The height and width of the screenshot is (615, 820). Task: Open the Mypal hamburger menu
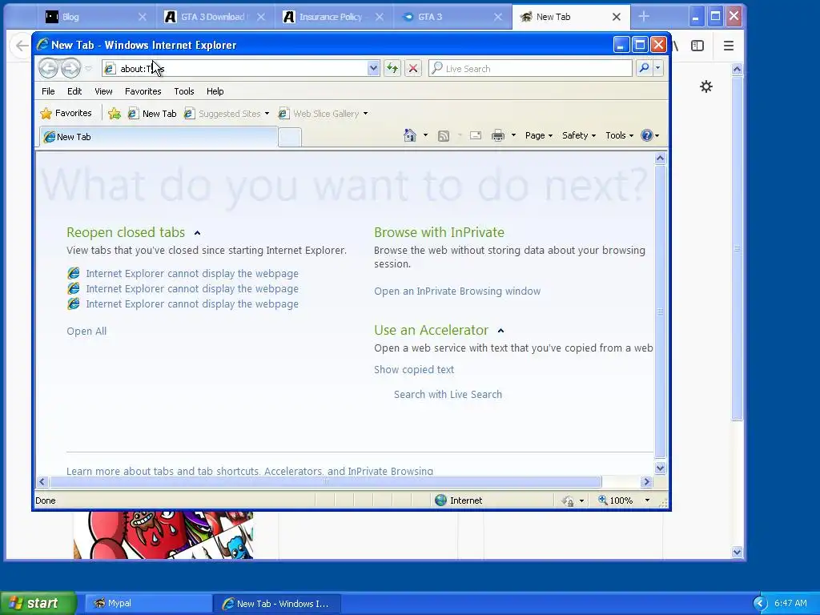pyautogui.click(x=729, y=46)
